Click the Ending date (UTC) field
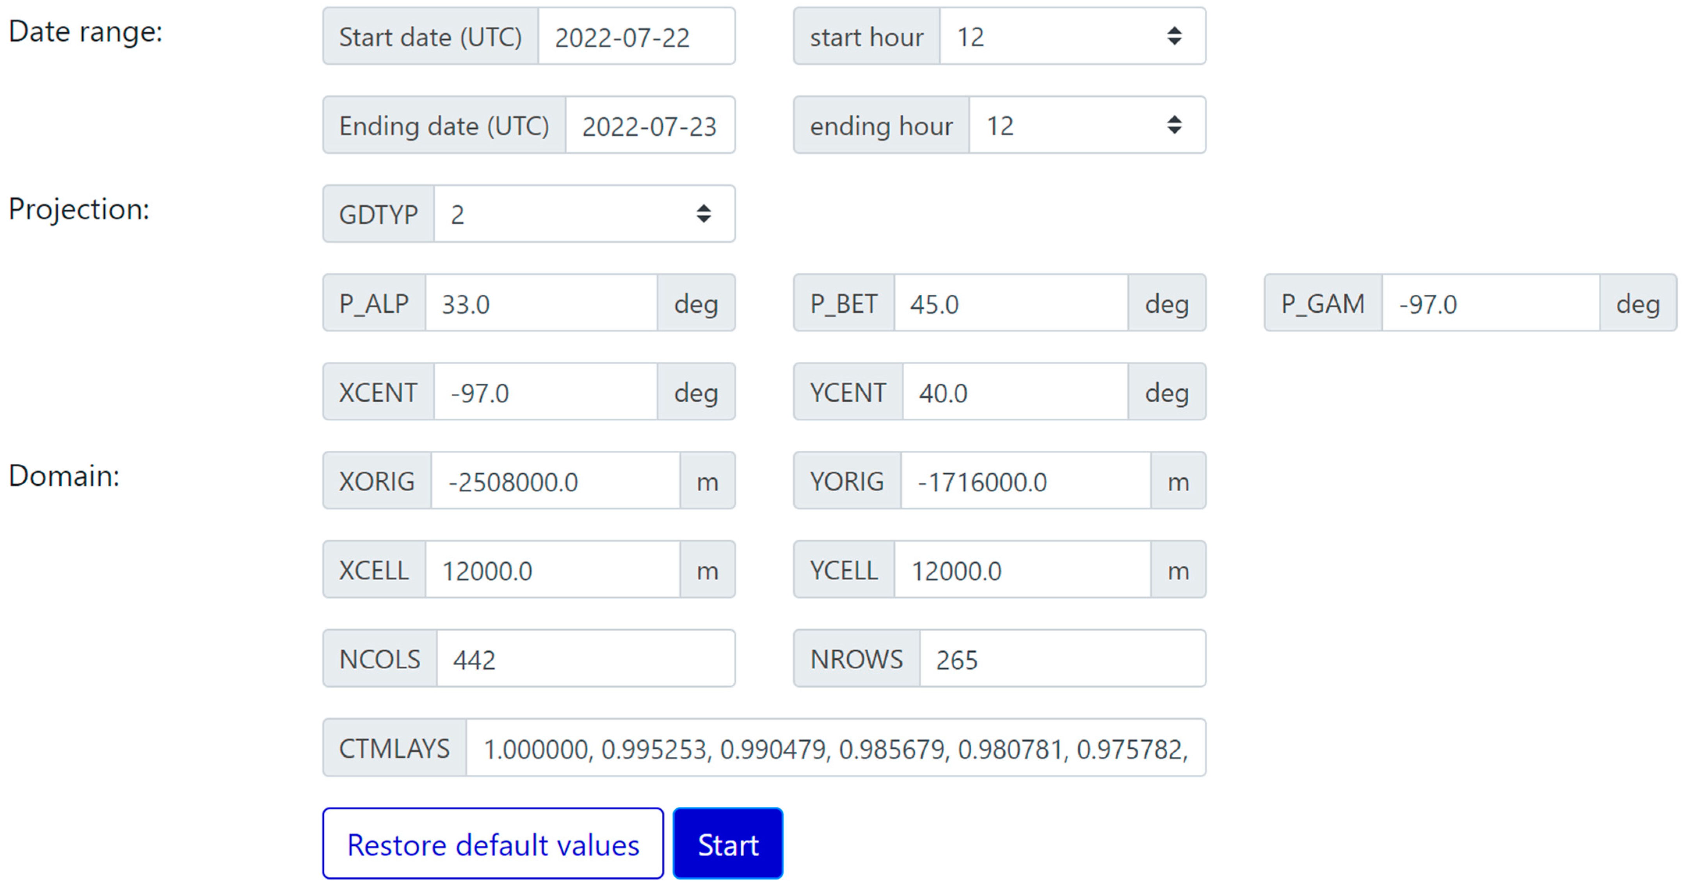This screenshot has width=1689, height=889. pos(649,125)
